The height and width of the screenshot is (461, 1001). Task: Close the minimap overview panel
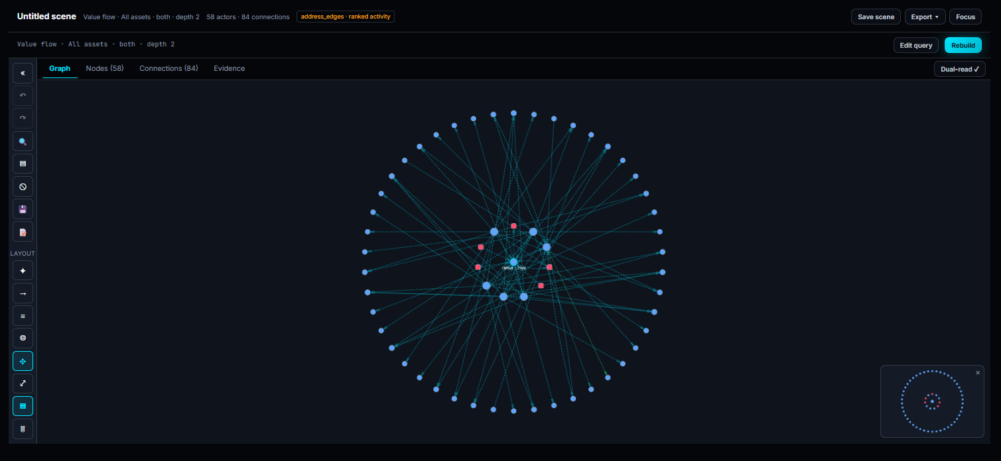click(977, 373)
